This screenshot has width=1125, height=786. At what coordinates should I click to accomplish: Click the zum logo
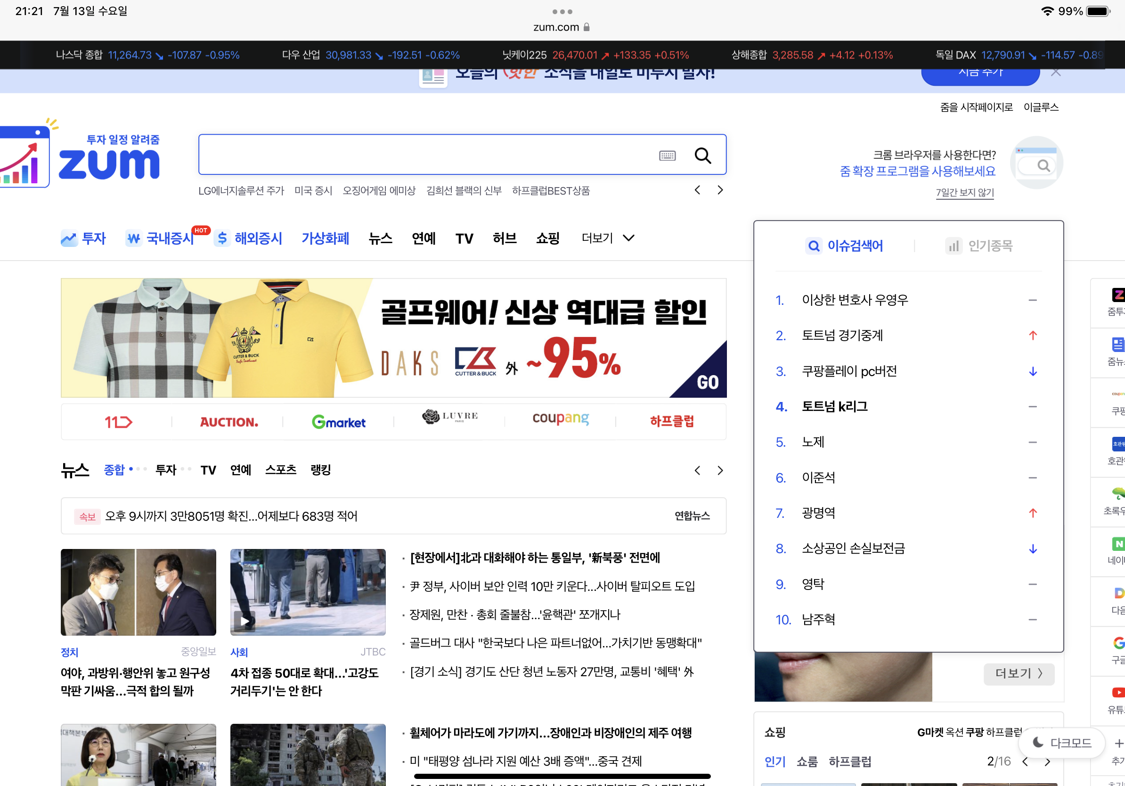(109, 164)
